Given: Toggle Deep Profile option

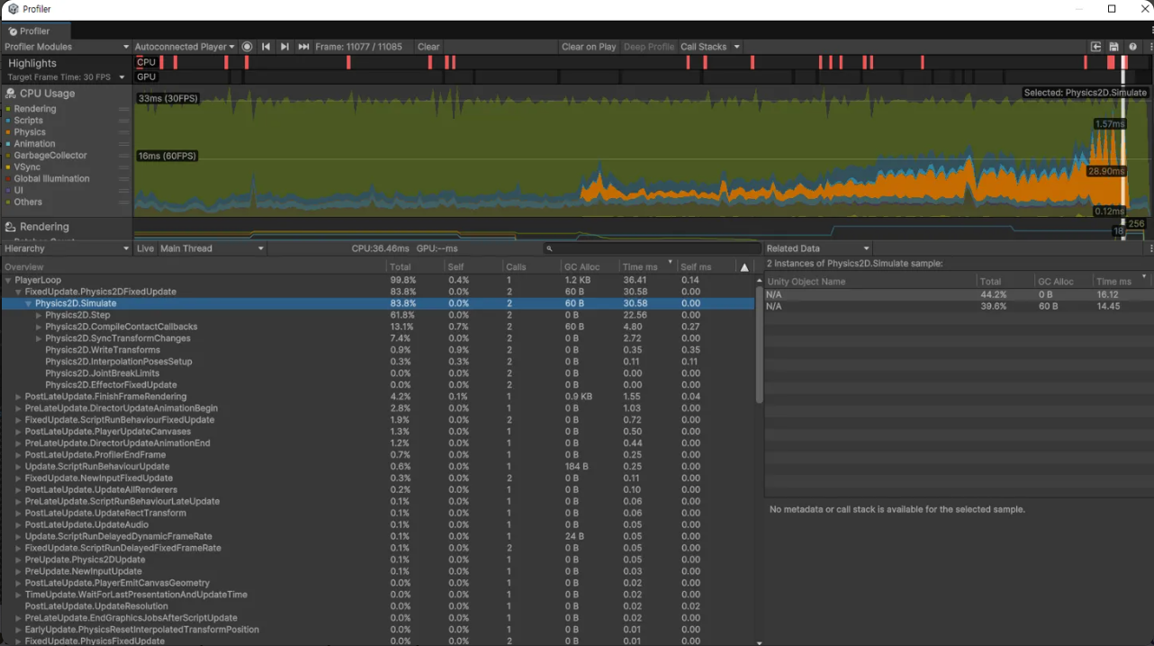Looking at the screenshot, I should 648,47.
